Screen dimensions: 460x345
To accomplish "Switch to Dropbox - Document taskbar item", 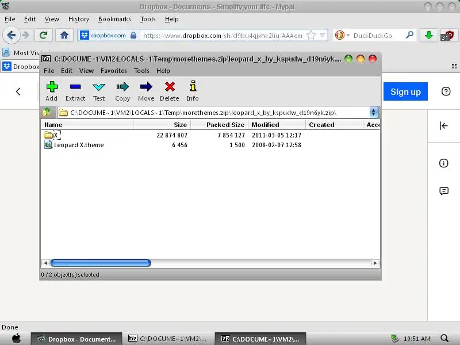I will (x=76, y=339).
